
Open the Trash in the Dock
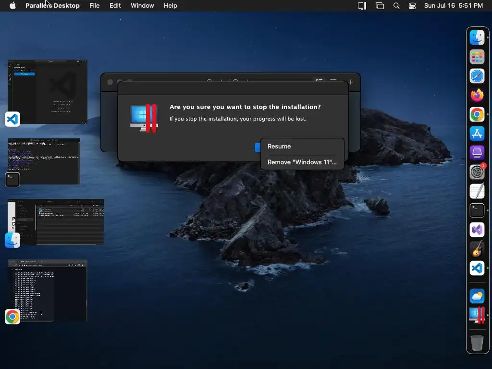click(477, 343)
